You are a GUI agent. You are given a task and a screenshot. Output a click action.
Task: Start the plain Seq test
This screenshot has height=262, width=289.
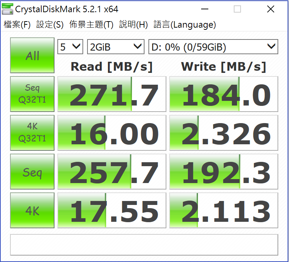[32, 172]
